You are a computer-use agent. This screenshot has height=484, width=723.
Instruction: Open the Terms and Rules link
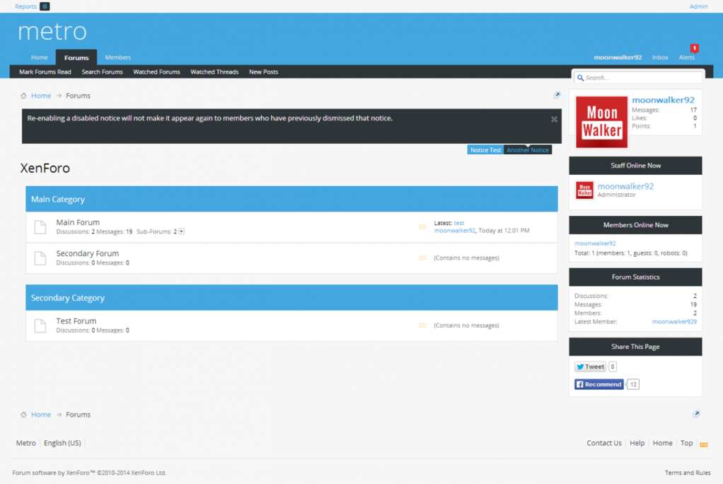[687, 473]
